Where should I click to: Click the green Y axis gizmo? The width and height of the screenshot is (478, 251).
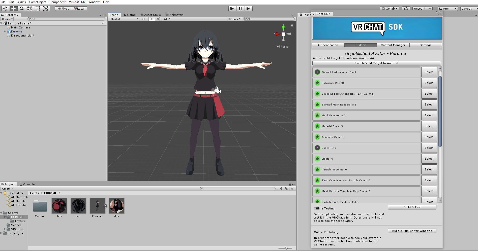click(283, 28)
